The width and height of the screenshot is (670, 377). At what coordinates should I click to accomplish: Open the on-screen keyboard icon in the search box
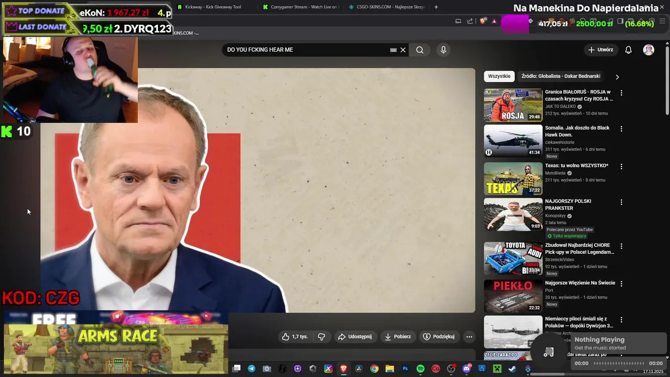pos(393,50)
